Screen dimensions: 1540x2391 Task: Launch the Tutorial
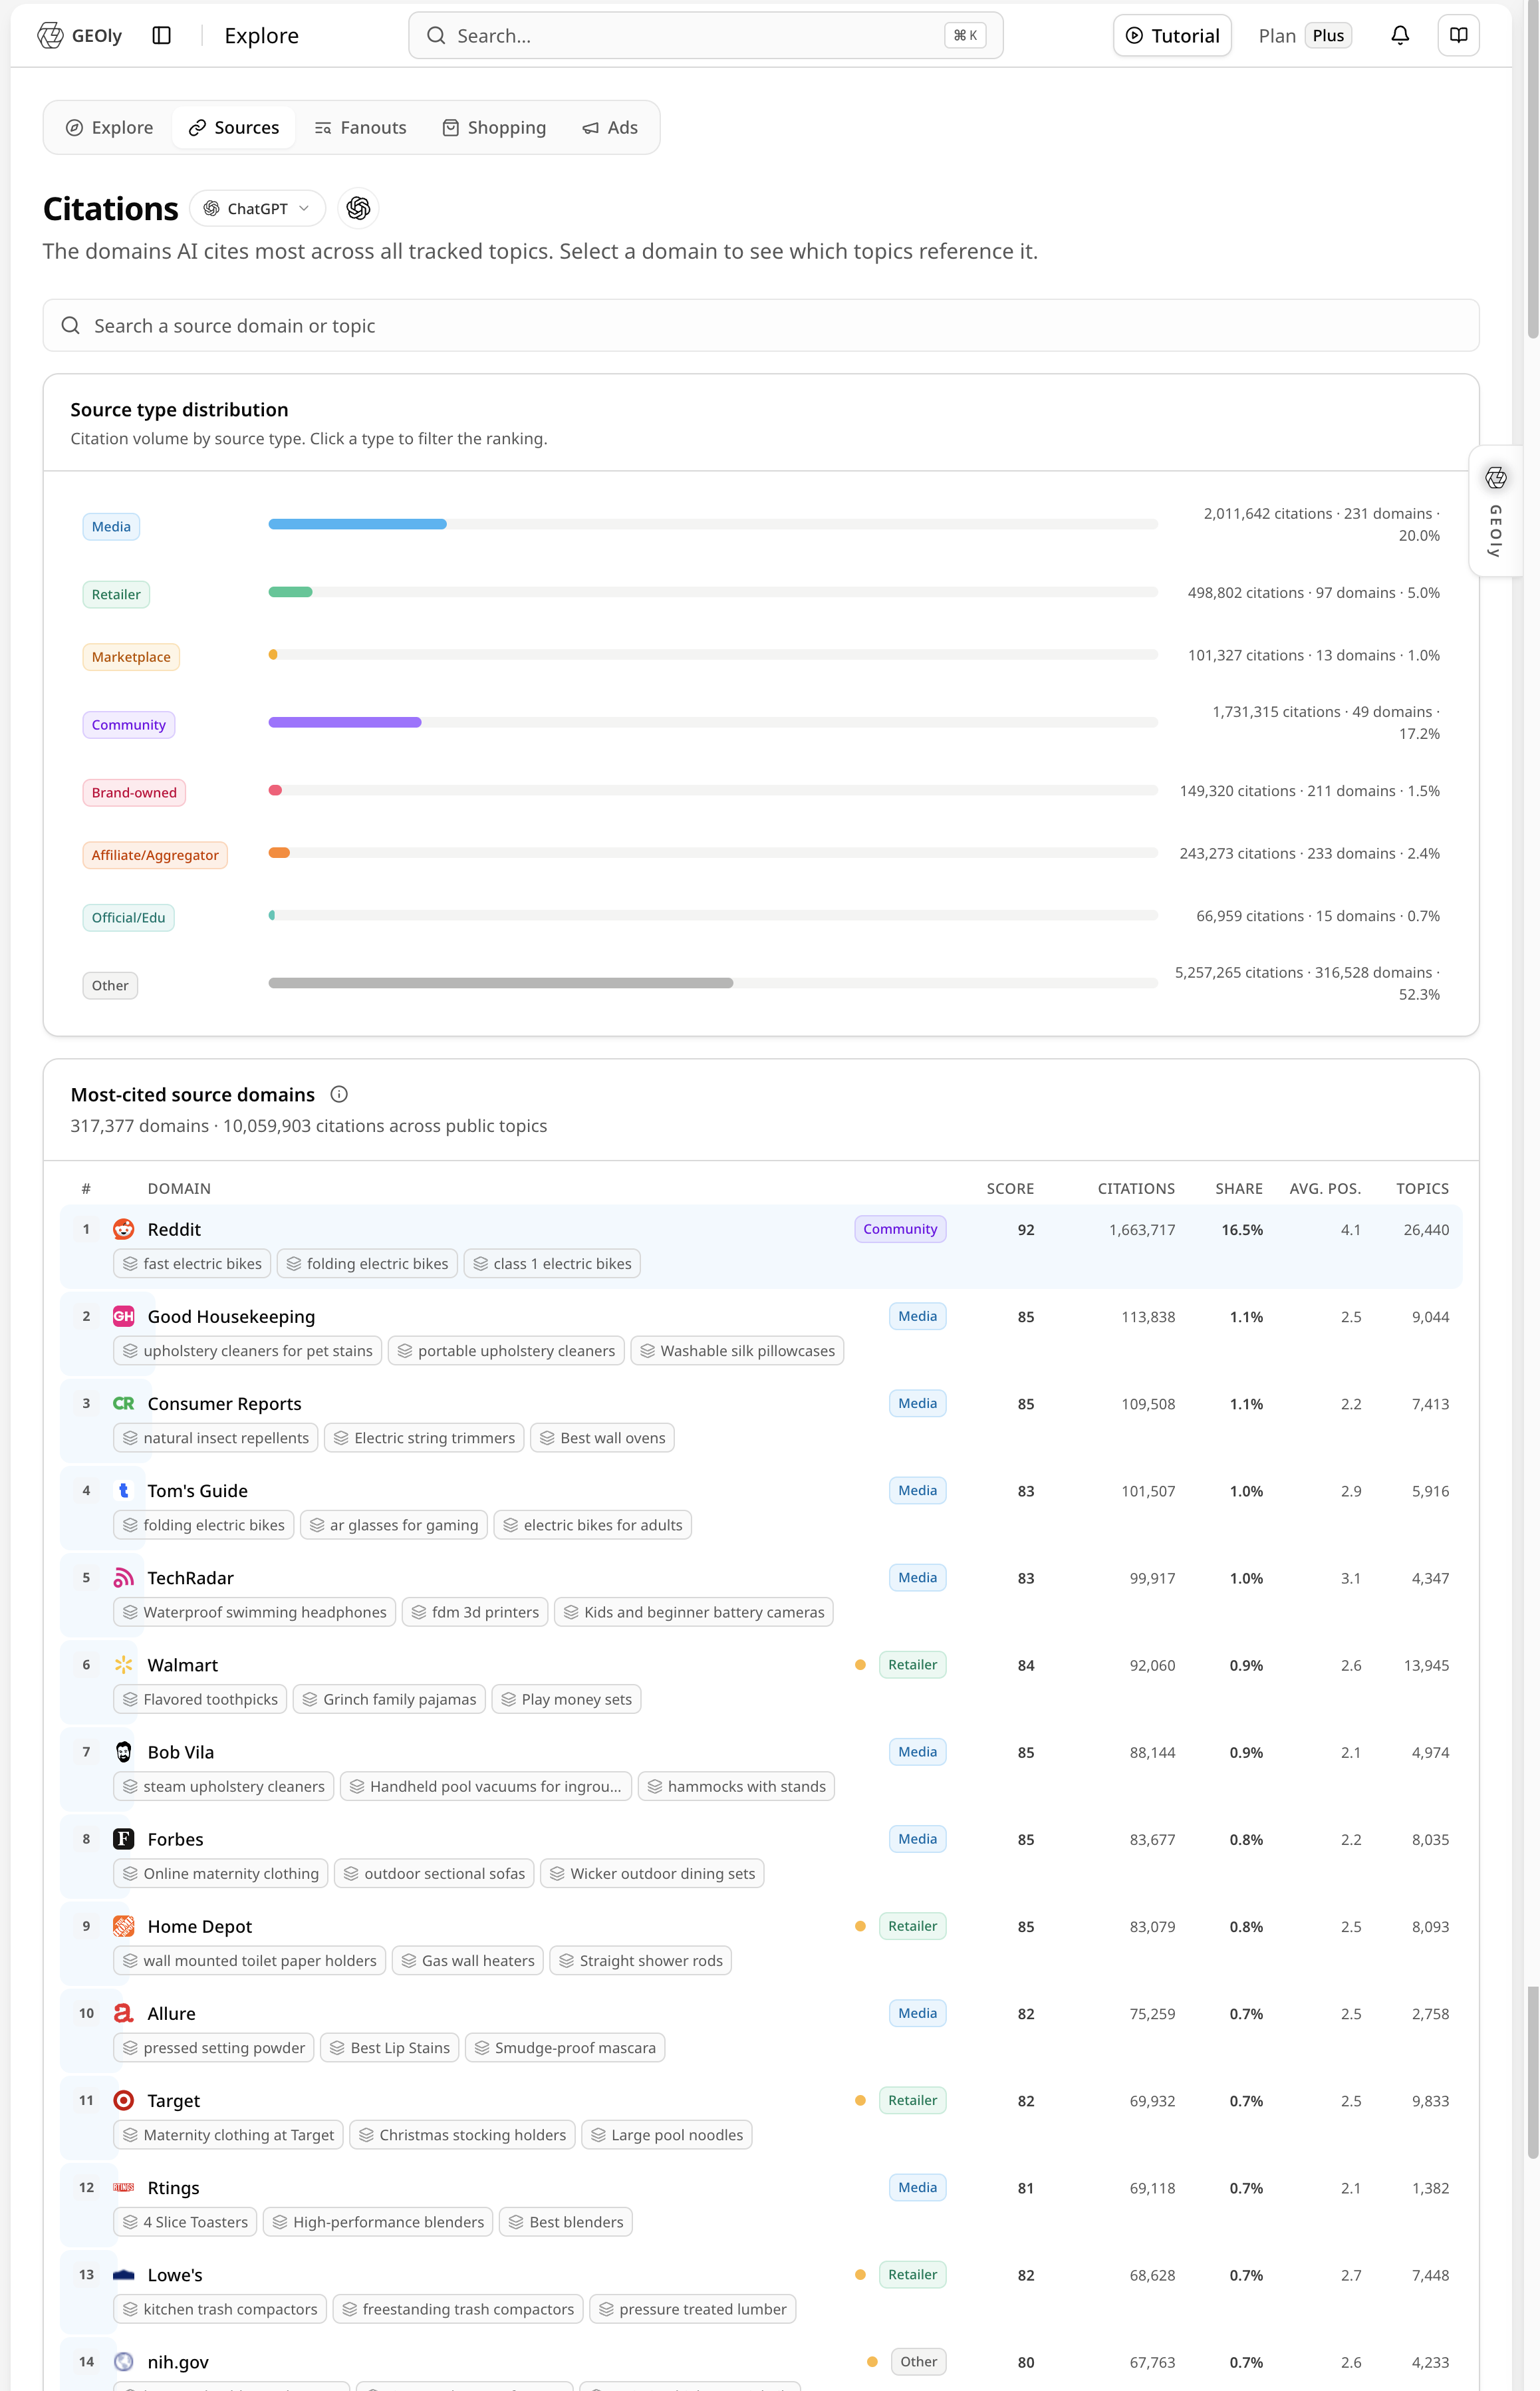tap(1172, 36)
